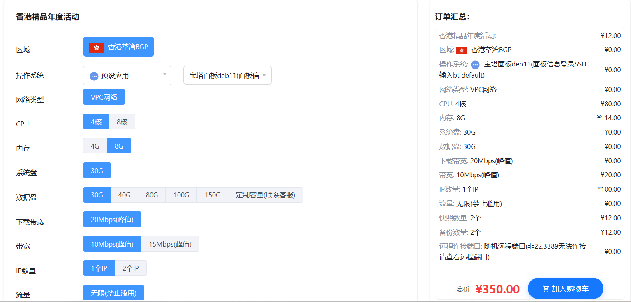Select 香港荃湾BGP region
The width and height of the screenshot is (631, 302).
tap(118, 47)
